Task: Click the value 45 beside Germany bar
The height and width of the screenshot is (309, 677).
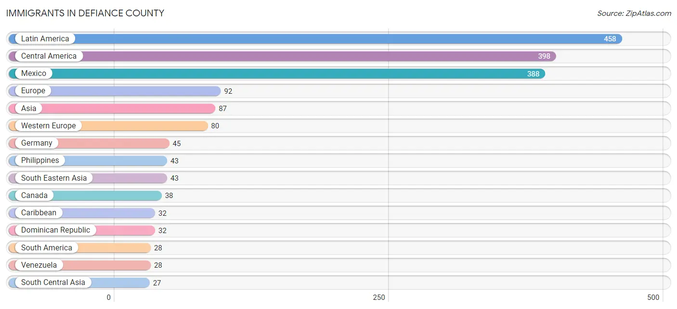Action: [177, 144]
